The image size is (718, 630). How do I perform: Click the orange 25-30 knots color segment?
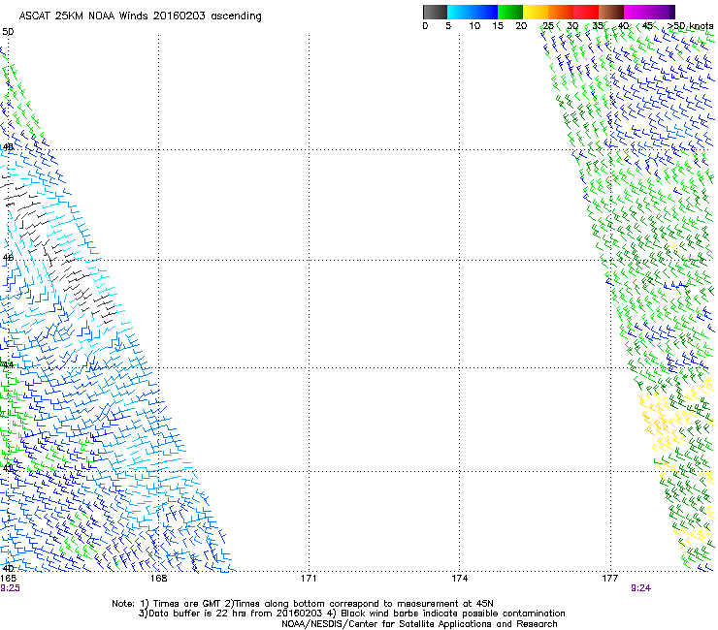[x=561, y=12]
